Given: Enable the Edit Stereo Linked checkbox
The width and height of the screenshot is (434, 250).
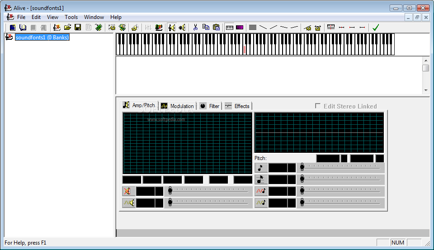Looking at the screenshot, I should tap(318, 106).
